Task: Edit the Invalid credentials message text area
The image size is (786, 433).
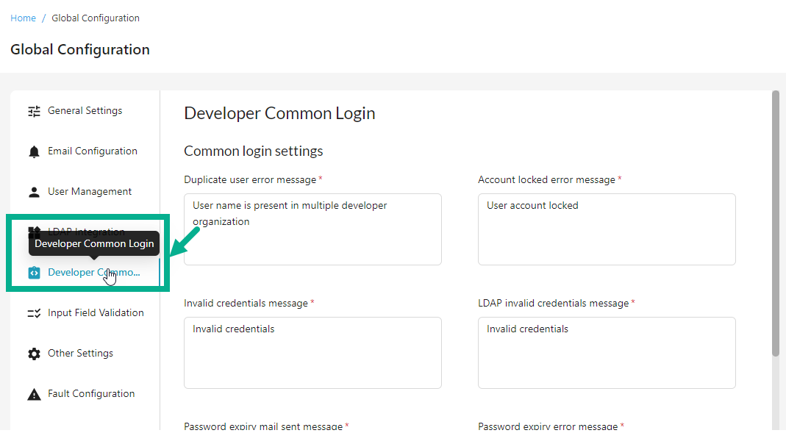Action: click(312, 353)
